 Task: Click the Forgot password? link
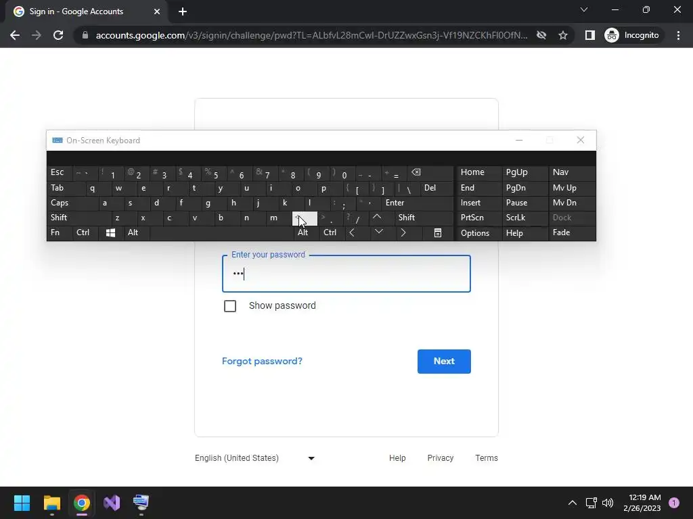(x=262, y=361)
